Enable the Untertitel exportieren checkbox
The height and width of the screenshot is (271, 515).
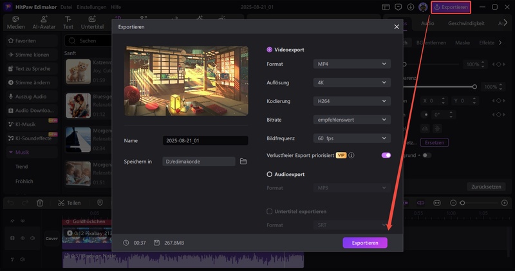click(270, 212)
